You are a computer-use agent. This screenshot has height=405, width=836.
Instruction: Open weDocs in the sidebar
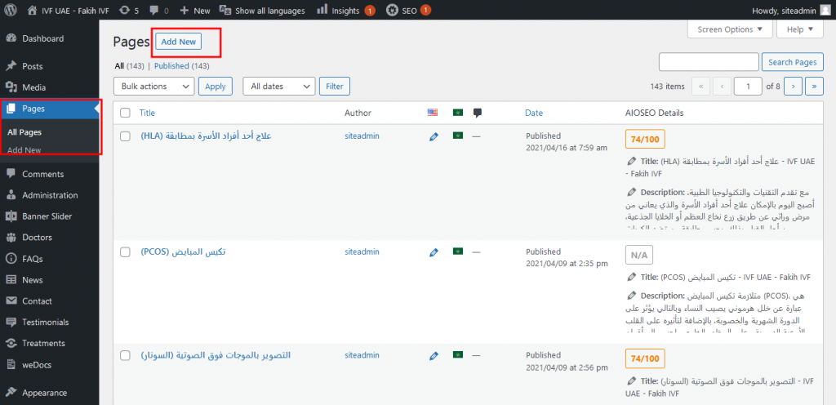click(x=36, y=365)
